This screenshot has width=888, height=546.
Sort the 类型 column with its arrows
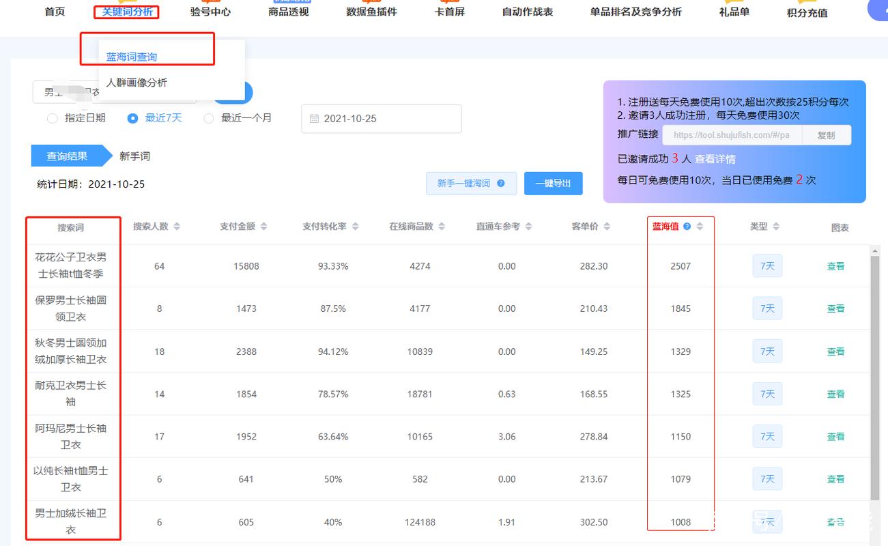tap(776, 227)
